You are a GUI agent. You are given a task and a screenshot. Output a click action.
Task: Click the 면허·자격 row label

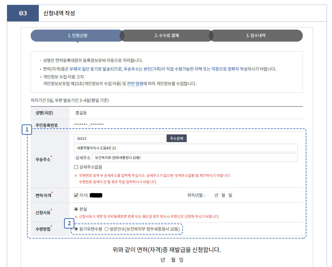[x=43, y=195]
